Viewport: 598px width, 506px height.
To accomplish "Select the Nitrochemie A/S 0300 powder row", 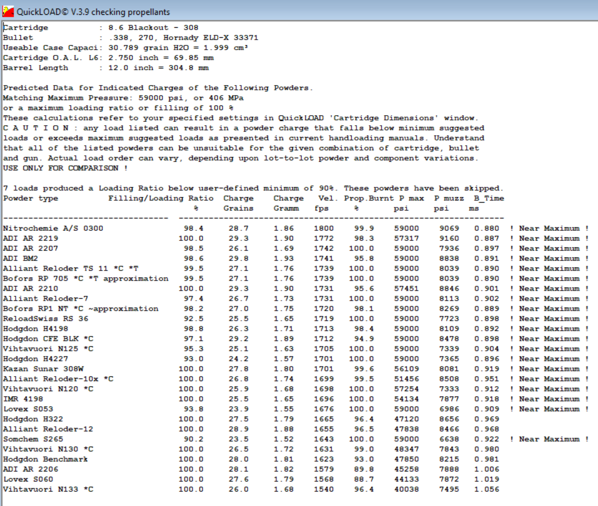I will pyautogui.click(x=296, y=228).
